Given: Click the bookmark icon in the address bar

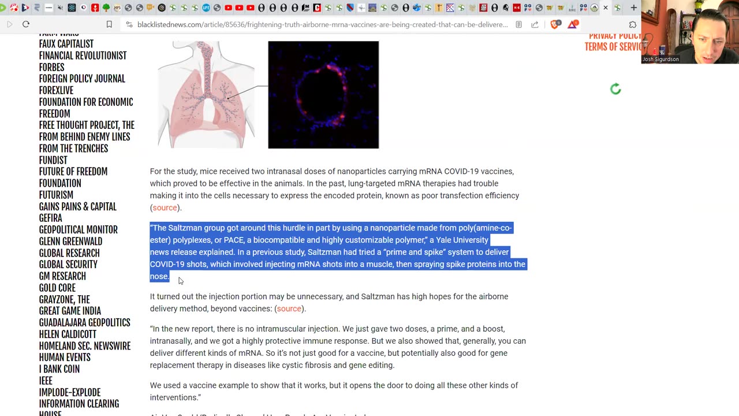Looking at the screenshot, I should [109, 24].
